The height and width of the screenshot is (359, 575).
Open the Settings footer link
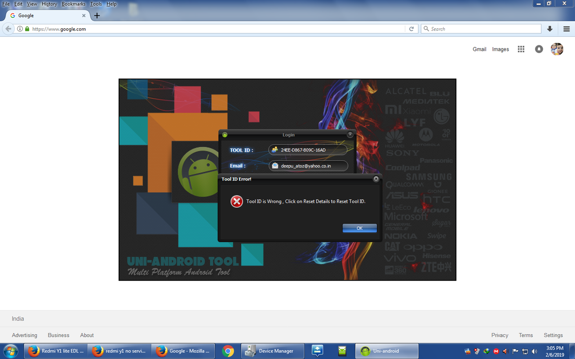[553, 335]
